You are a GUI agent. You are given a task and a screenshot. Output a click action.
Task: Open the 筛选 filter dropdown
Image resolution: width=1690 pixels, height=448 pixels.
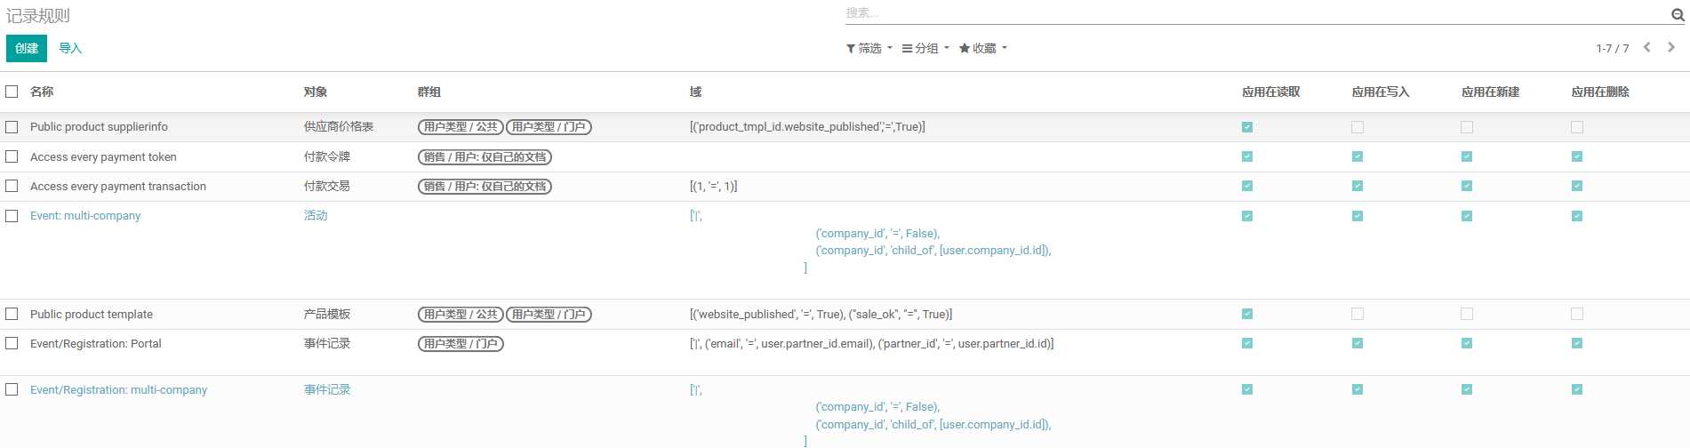click(869, 49)
